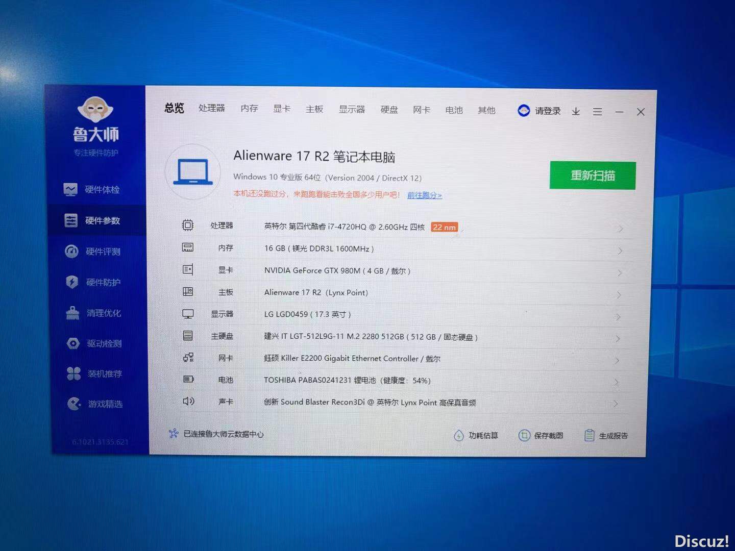Click the 生成报告 report clipboard icon
This screenshot has height=551, width=735.
pyautogui.click(x=589, y=435)
